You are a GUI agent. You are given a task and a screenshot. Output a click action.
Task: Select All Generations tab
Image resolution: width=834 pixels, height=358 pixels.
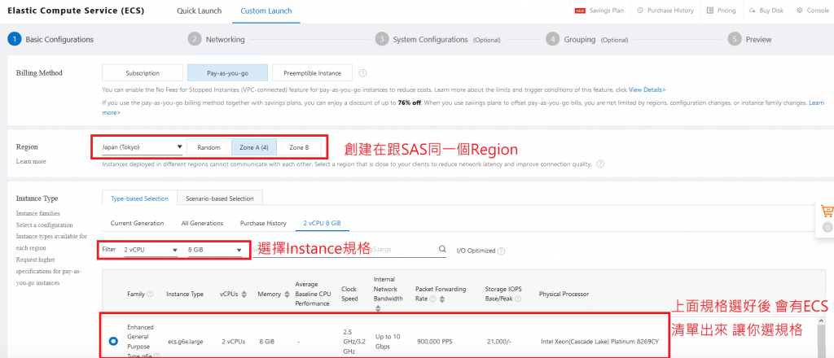click(x=202, y=224)
